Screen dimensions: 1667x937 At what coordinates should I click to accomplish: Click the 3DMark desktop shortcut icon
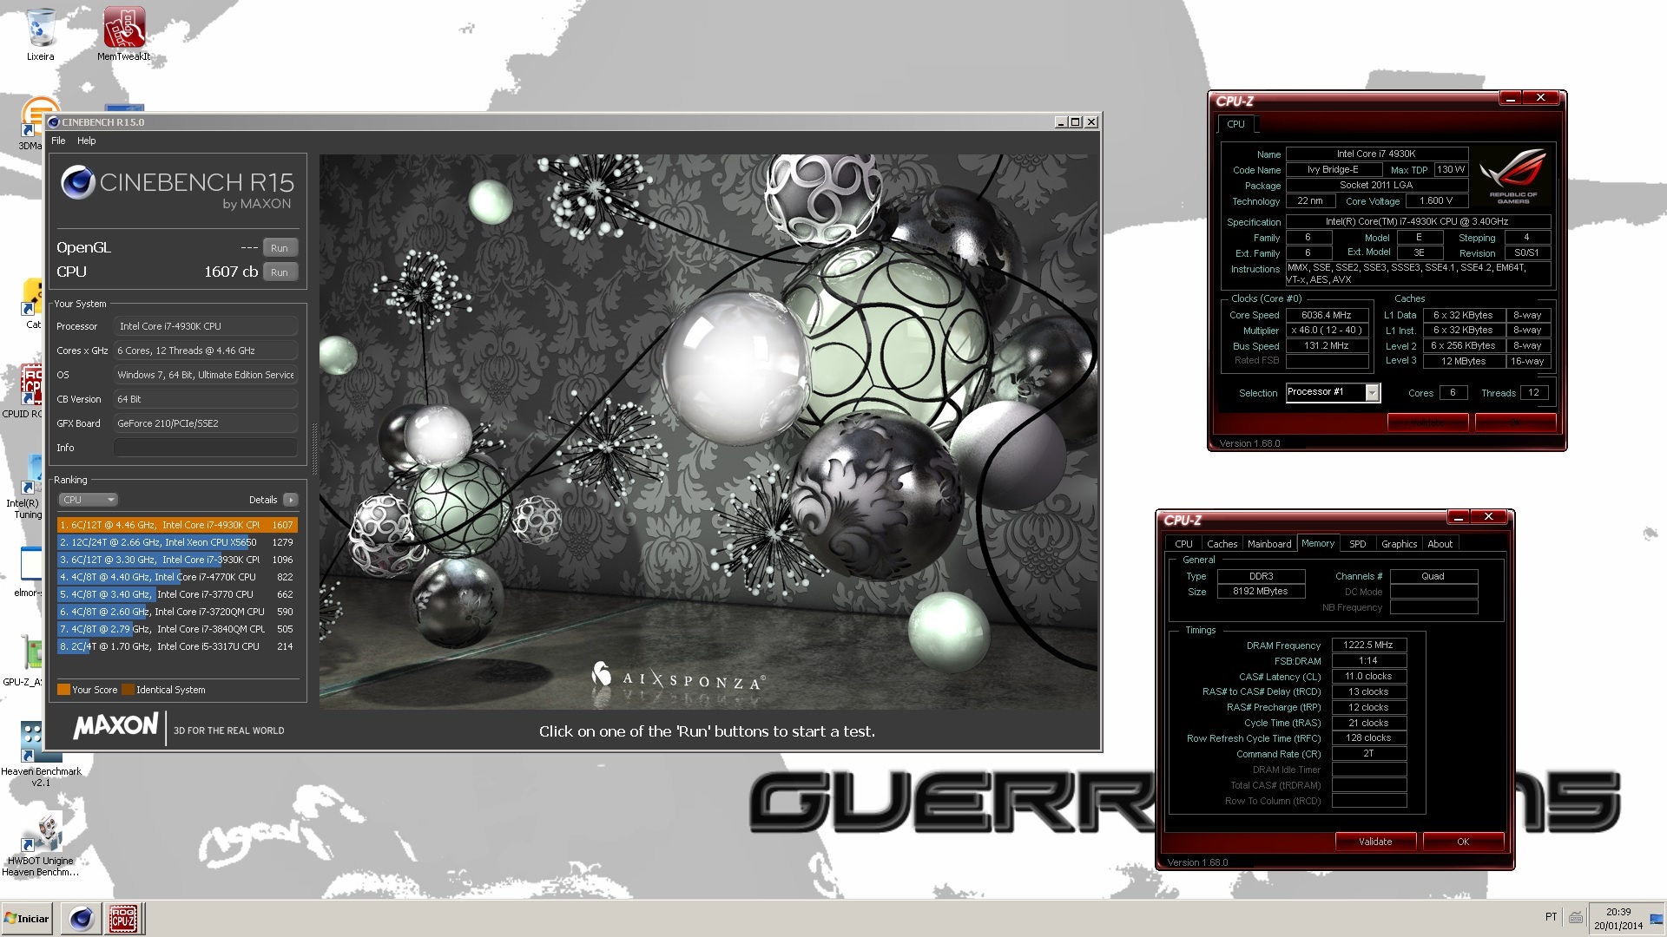coord(30,121)
